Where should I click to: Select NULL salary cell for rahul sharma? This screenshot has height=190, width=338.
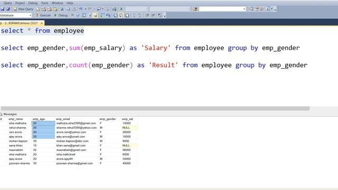tap(129, 128)
